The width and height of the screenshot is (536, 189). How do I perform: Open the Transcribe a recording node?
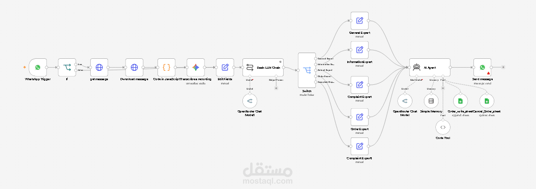196,67
